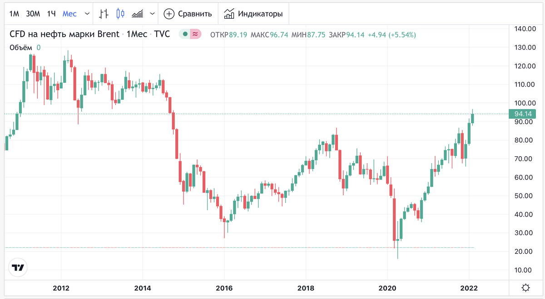Click the МИН 87.75 low value
The width and height of the screenshot is (545, 299).
click(308, 34)
